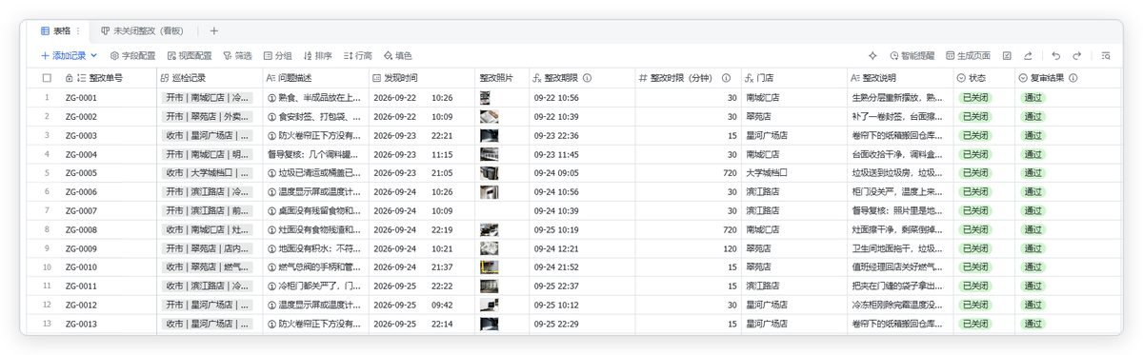Open 视图配置 view configuration
Viewport: 1143px width, 355px height.
[x=189, y=56]
